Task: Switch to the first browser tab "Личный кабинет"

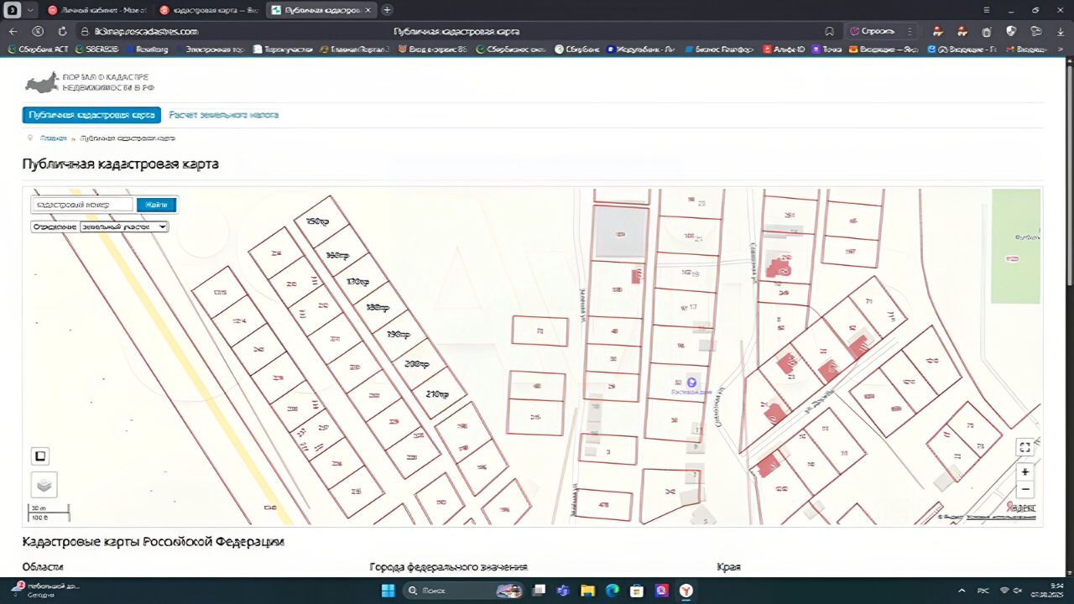Action: click(96, 10)
